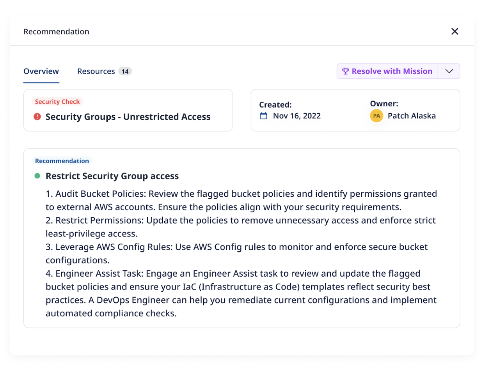490x367 pixels.
Task: Click the Resources count badge showing 14
Action: [125, 71]
